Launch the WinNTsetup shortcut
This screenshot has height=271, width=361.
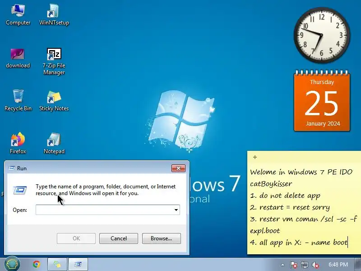(x=54, y=14)
